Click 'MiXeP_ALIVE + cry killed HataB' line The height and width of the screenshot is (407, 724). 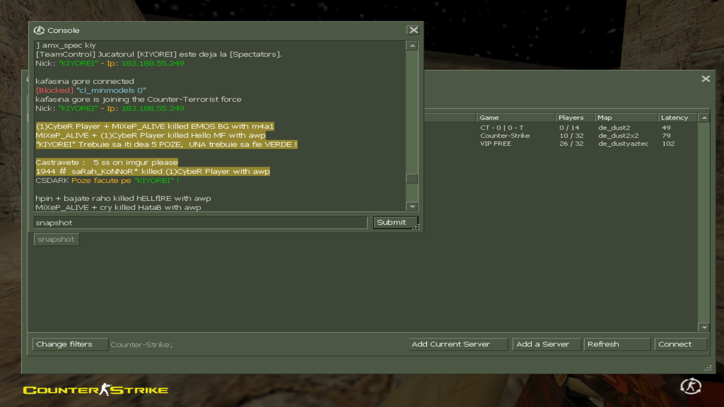tap(118, 207)
